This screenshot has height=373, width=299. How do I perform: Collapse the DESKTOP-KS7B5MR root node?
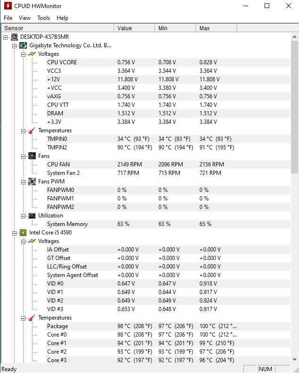point(6,37)
